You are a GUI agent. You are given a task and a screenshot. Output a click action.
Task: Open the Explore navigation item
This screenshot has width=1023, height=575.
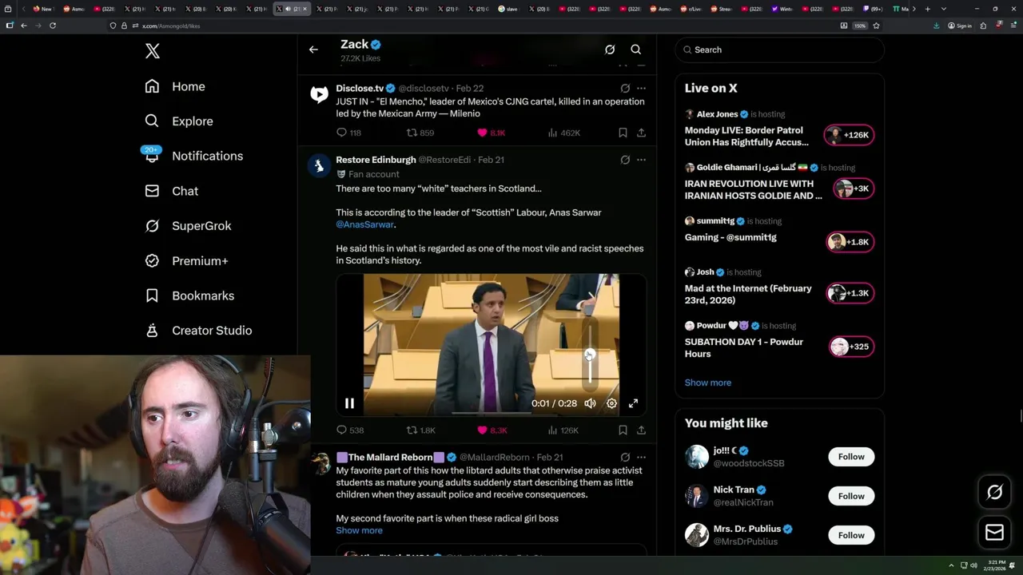pos(179,121)
